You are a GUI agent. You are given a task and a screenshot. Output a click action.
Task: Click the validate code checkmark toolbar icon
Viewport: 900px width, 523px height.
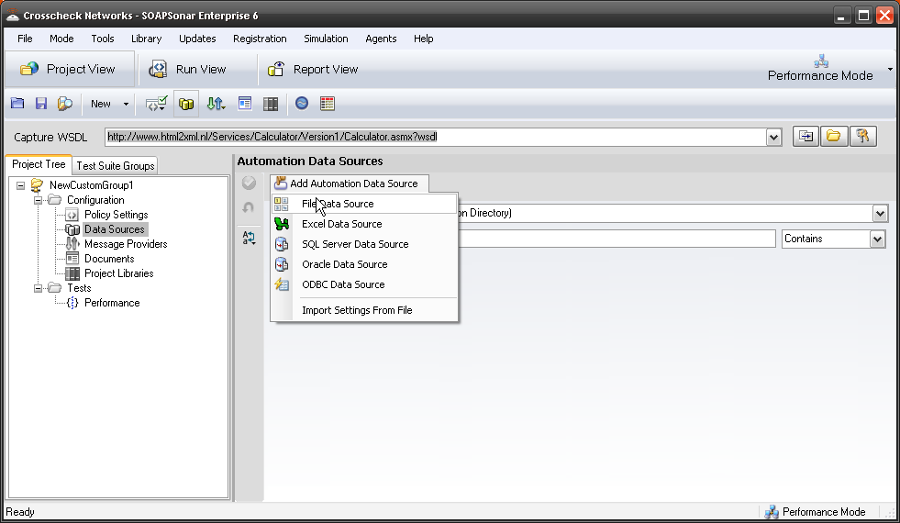coord(156,104)
